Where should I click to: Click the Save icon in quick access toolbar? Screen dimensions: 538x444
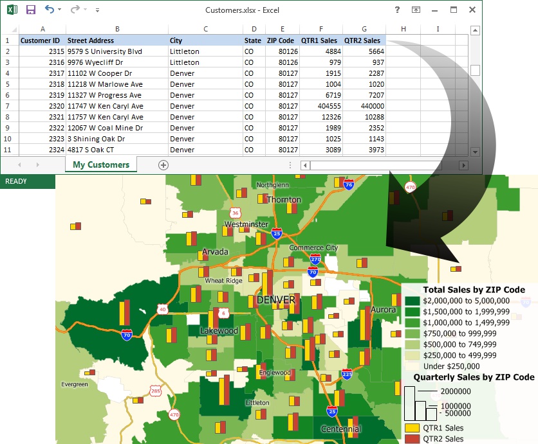click(30, 10)
